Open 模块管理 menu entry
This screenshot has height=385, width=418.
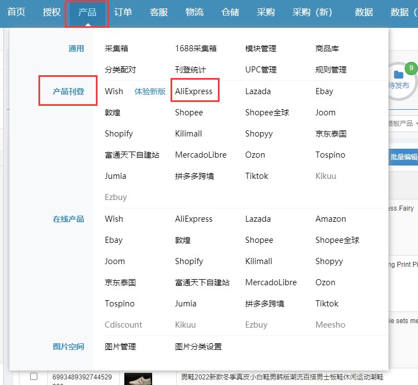pyautogui.click(x=261, y=48)
